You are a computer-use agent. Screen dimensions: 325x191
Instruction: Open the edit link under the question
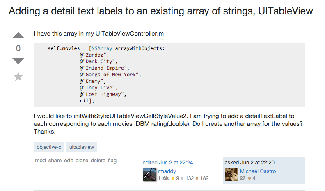[69, 161]
